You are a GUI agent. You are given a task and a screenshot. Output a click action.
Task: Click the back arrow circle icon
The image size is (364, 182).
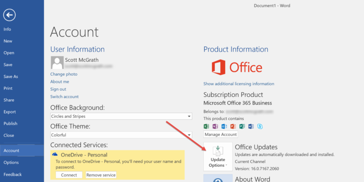click(x=9, y=15)
